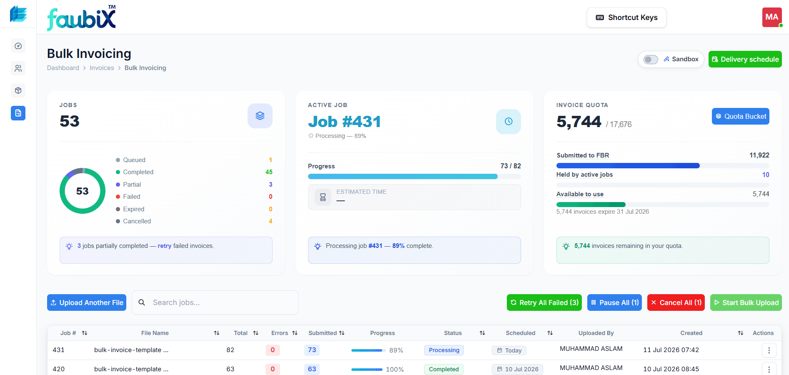Viewport: 789px width, 375px height.
Task: Go to Dashboard breadcrumb
Action: [63, 68]
